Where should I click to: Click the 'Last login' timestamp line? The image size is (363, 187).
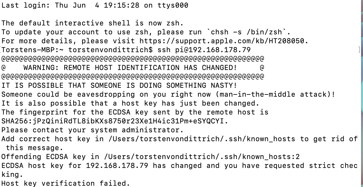click(x=95, y=5)
